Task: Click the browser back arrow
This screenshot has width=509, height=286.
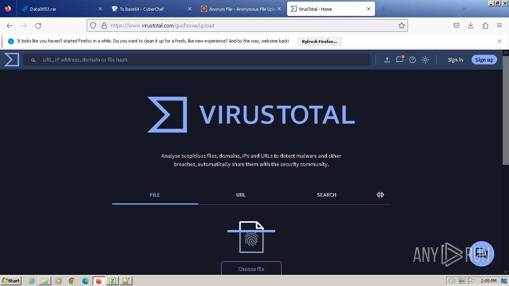Action: [x=10, y=25]
